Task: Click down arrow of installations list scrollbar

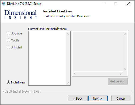Action: pyautogui.click(x=68, y=83)
